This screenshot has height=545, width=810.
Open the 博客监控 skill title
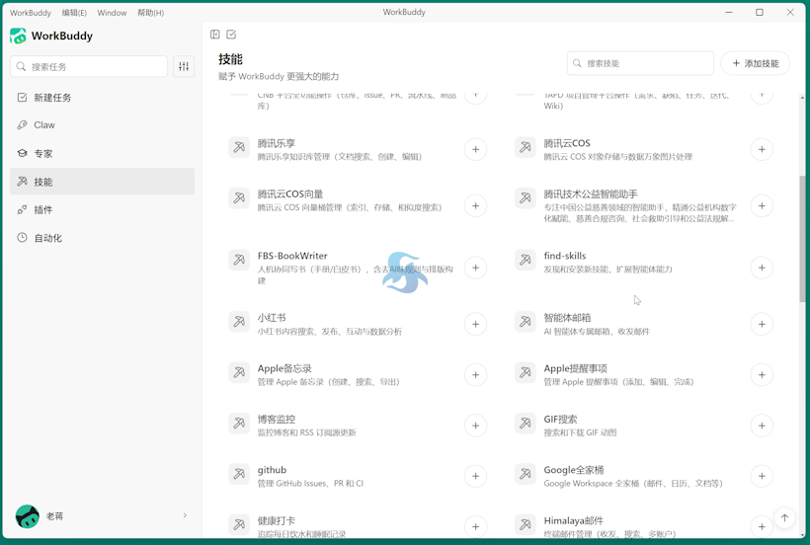tap(277, 419)
